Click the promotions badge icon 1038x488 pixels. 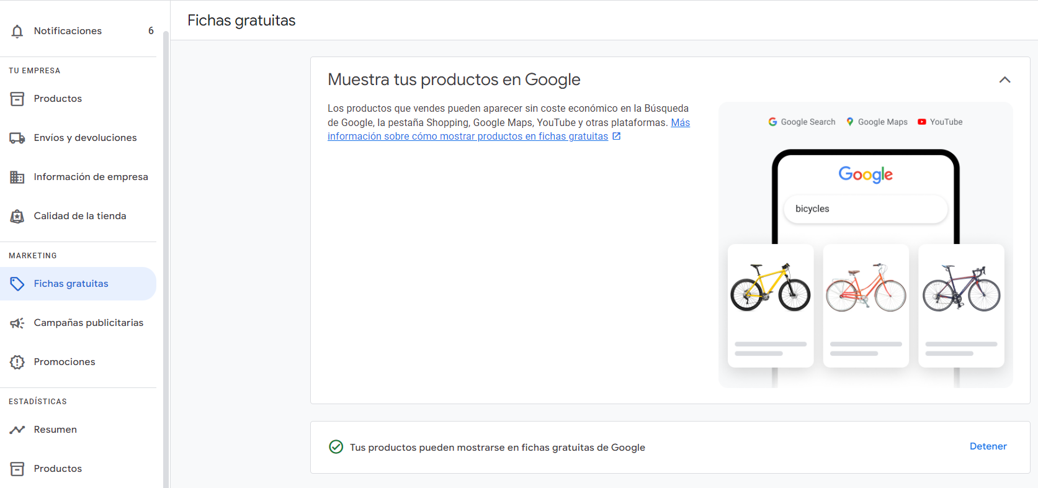coord(17,362)
